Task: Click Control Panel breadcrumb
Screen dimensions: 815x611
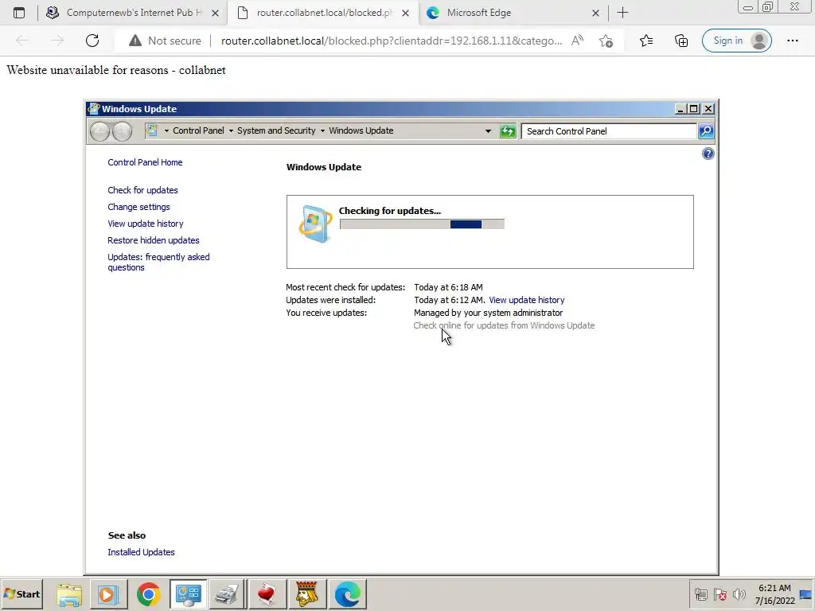Action: (x=198, y=130)
